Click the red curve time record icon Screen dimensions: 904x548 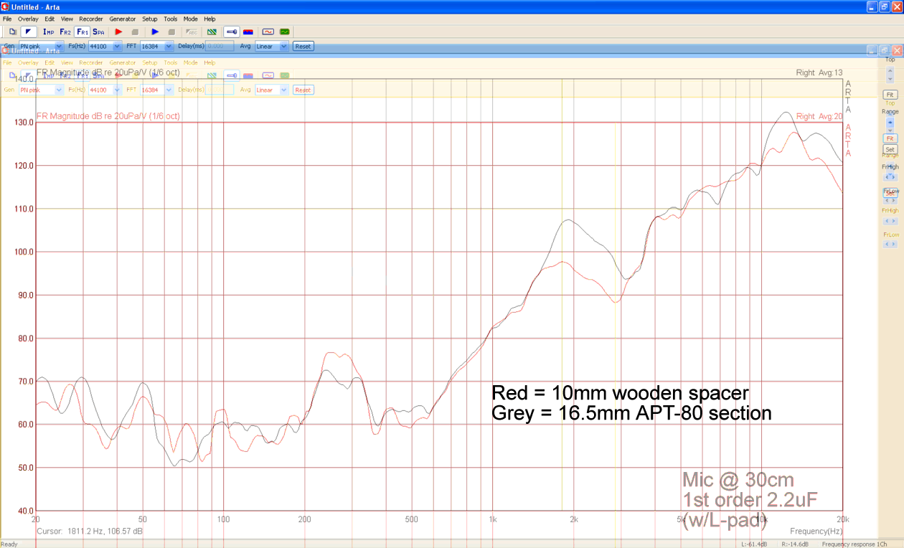[x=268, y=32]
